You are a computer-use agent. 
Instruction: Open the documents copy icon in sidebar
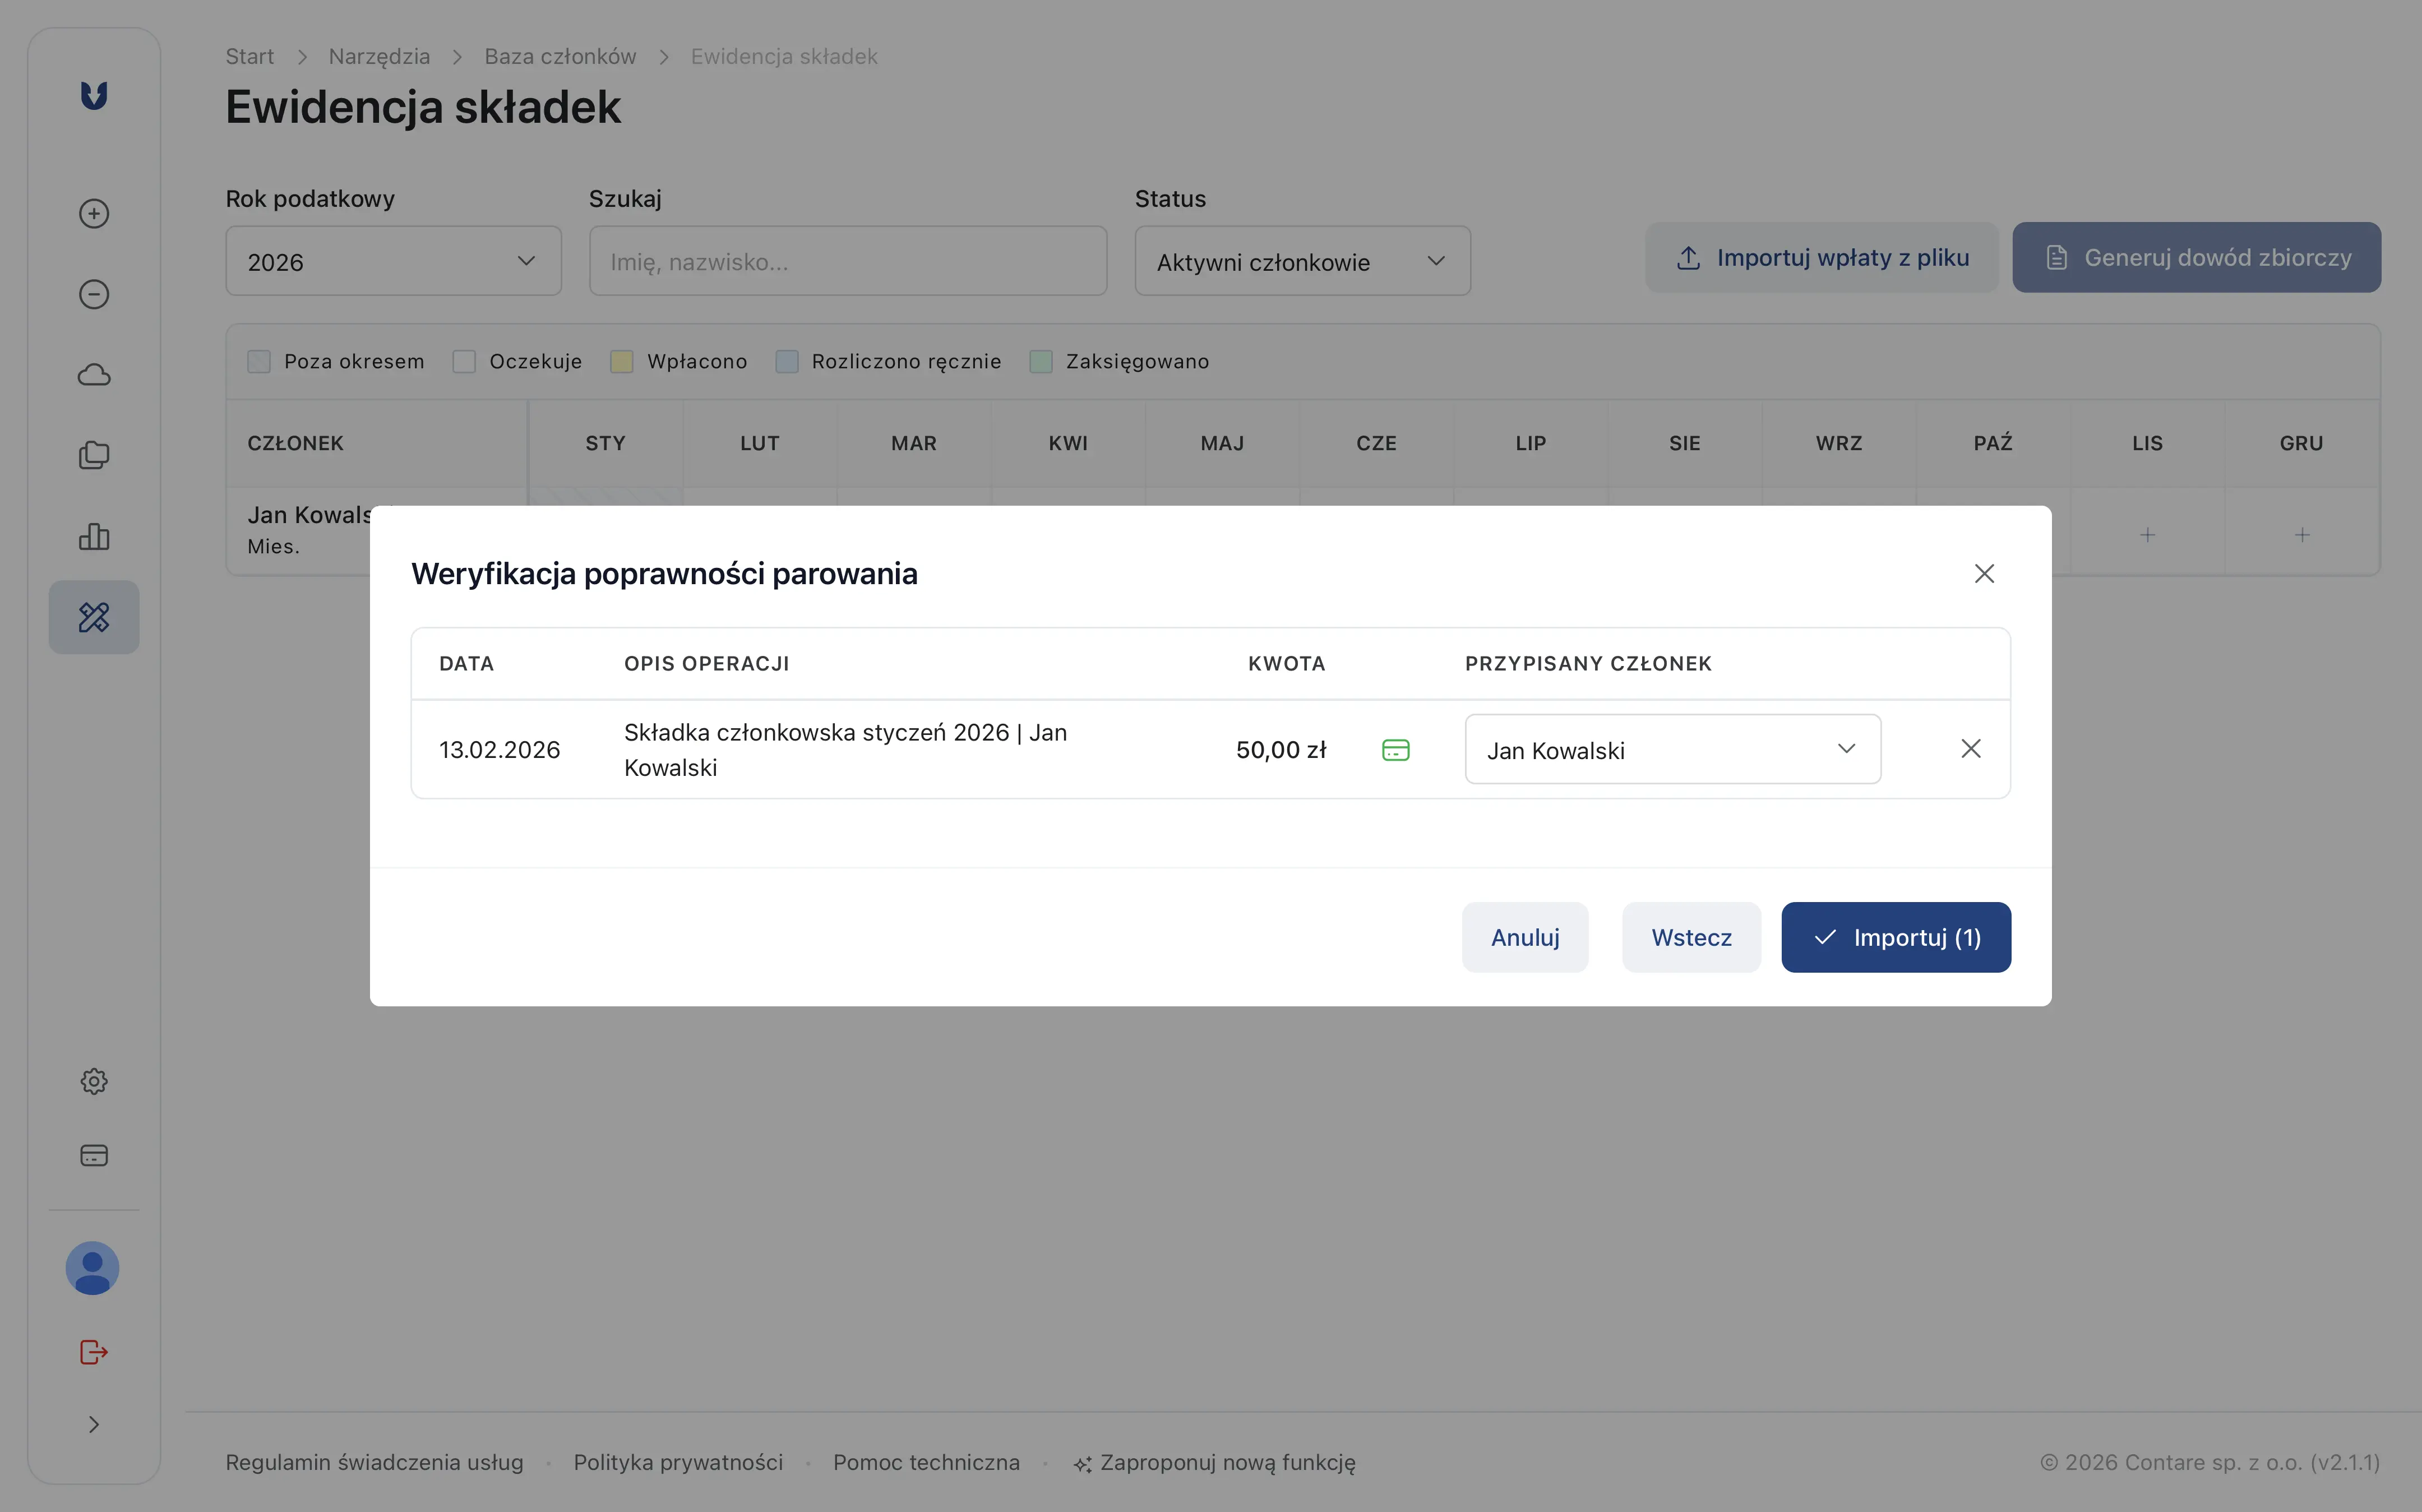(x=94, y=455)
